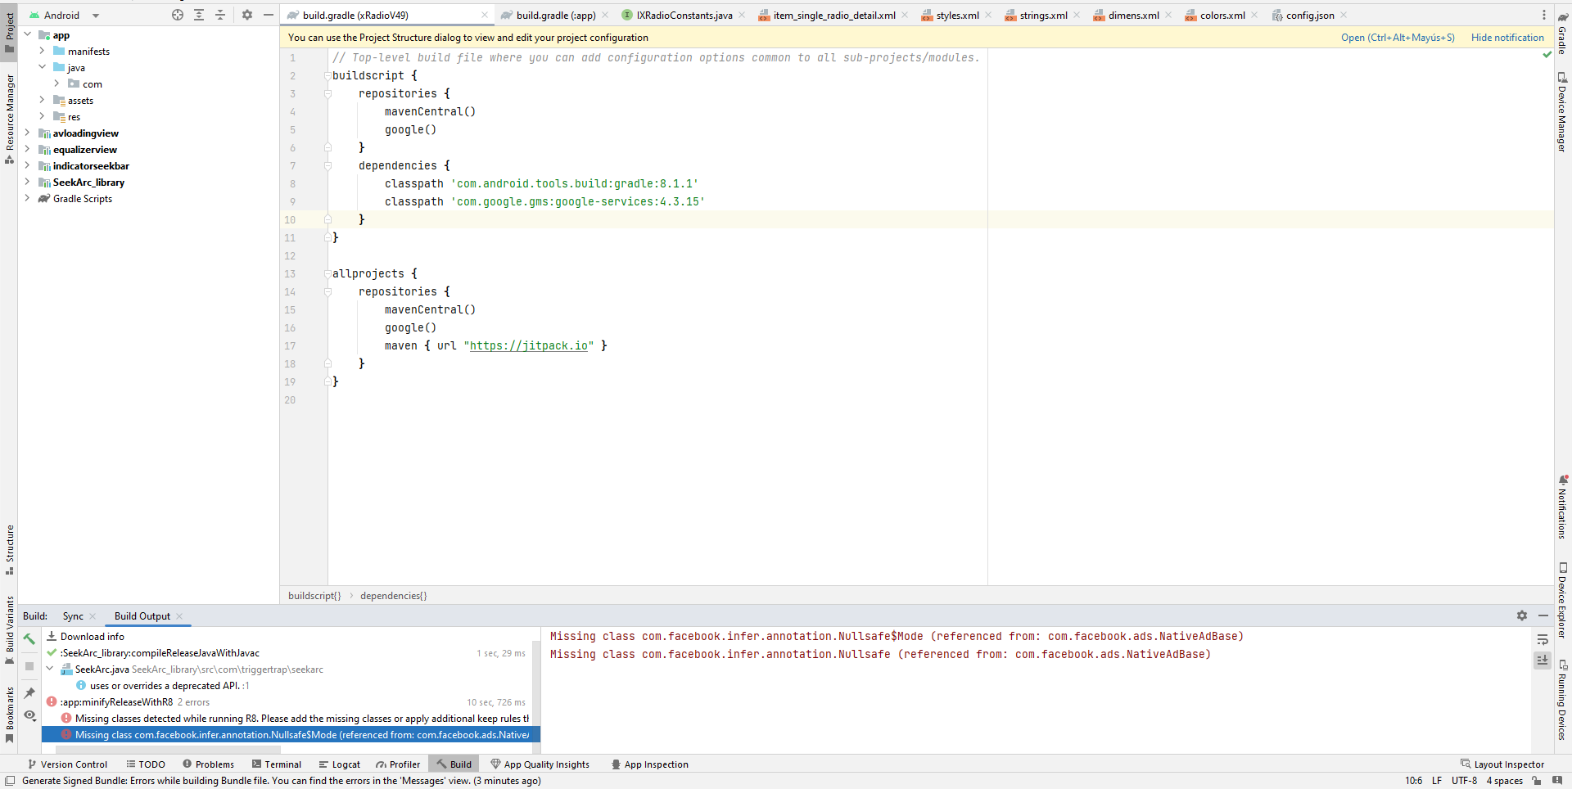This screenshot has width=1572, height=789.
Task: Toggle read-only lock icon in status bar
Action: pyautogui.click(x=1537, y=781)
